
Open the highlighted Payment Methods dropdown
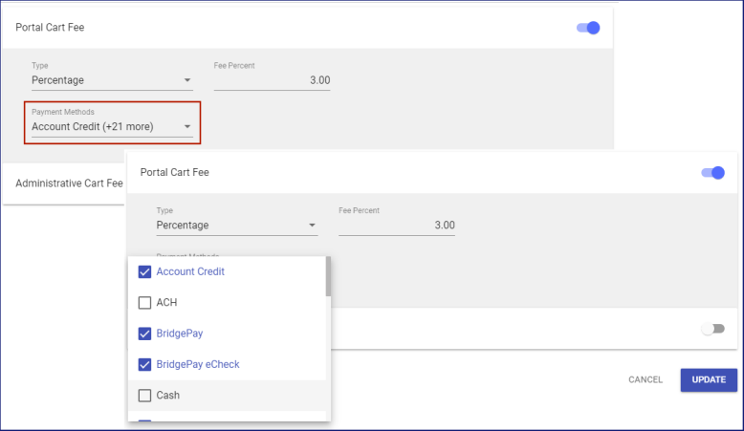pos(111,126)
